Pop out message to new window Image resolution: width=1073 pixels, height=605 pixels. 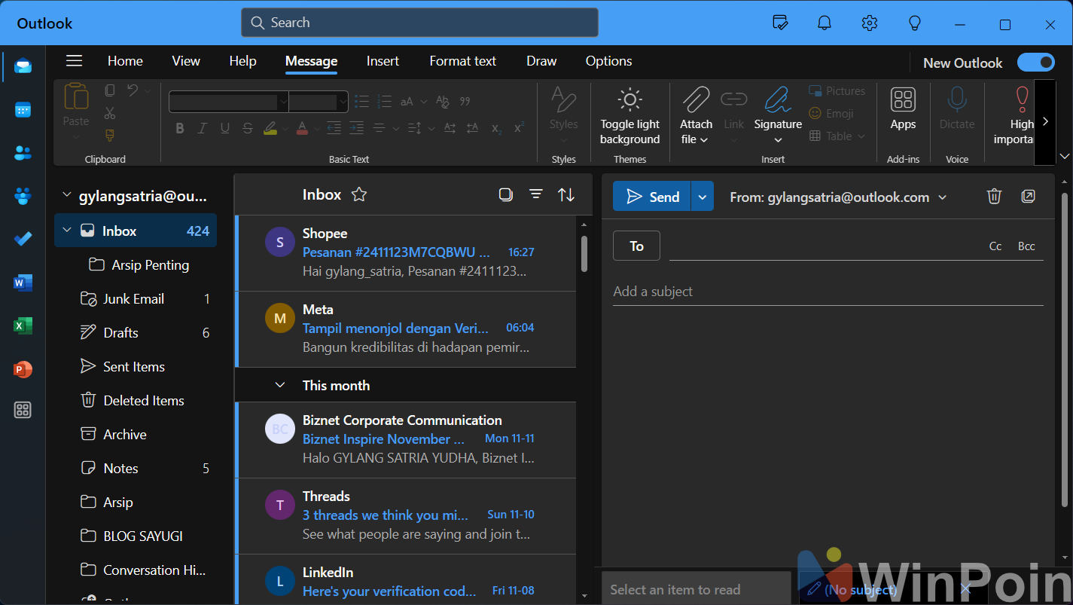tap(1028, 197)
